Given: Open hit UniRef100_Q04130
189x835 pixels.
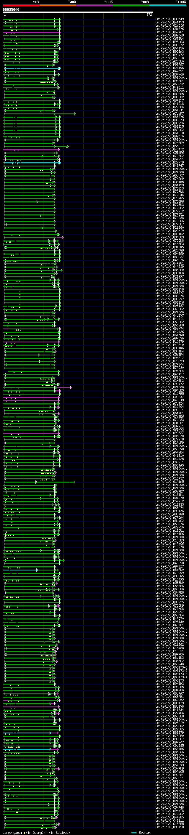Looking at the screenshot, I should tap(170, 48).
